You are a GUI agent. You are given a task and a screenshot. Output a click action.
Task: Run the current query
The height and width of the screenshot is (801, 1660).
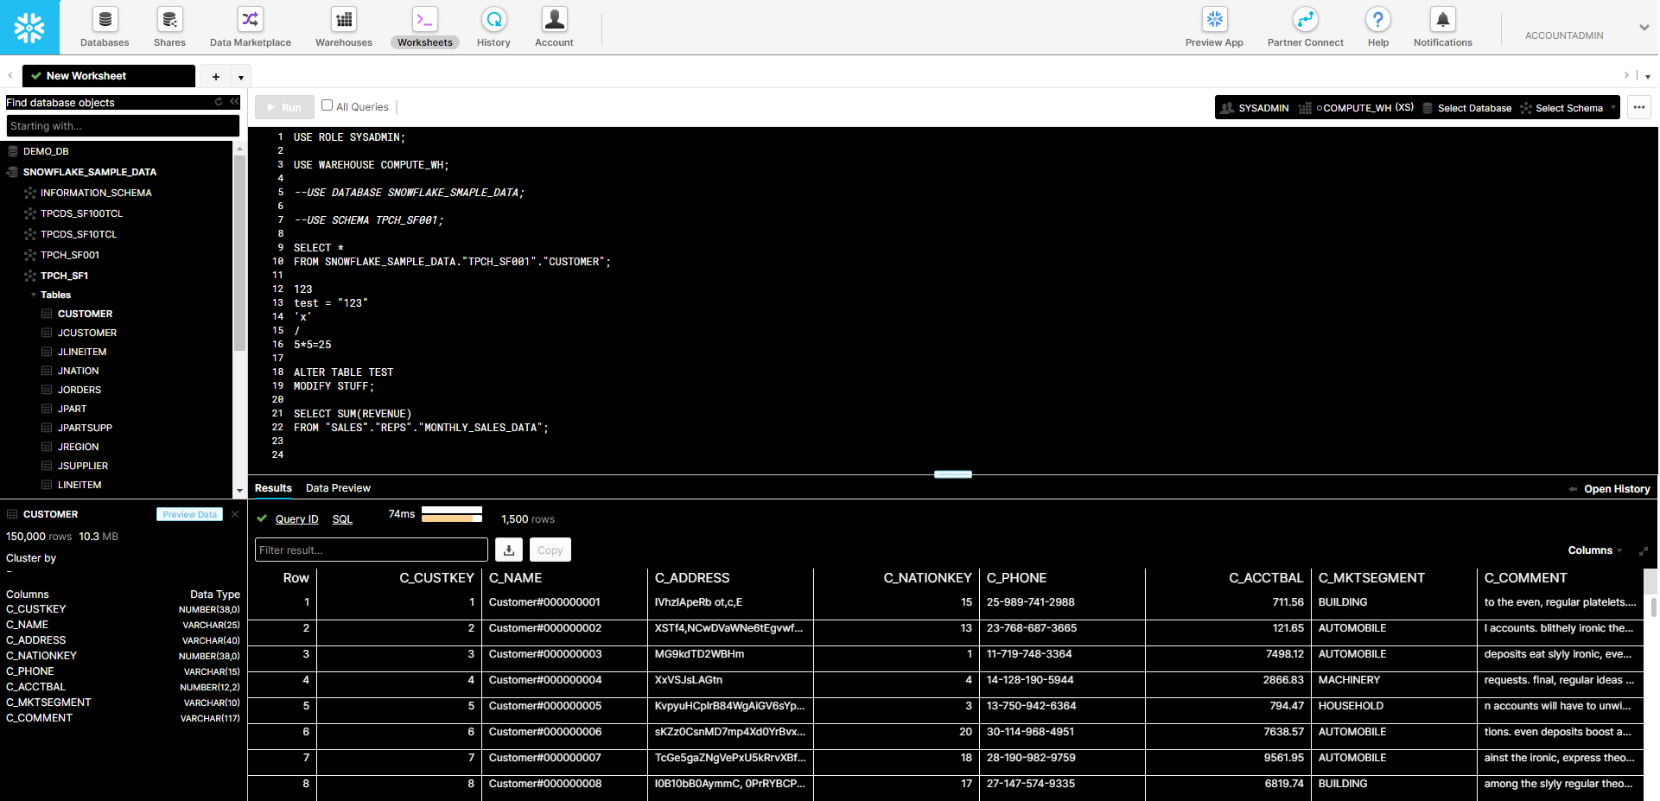(284, 107)
